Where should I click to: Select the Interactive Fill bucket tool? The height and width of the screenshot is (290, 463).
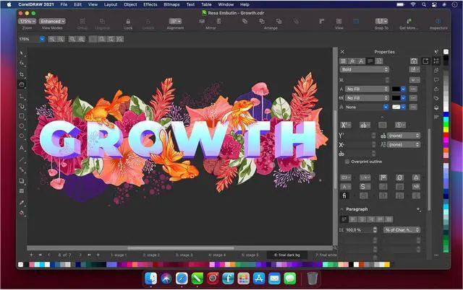point(22,213)
